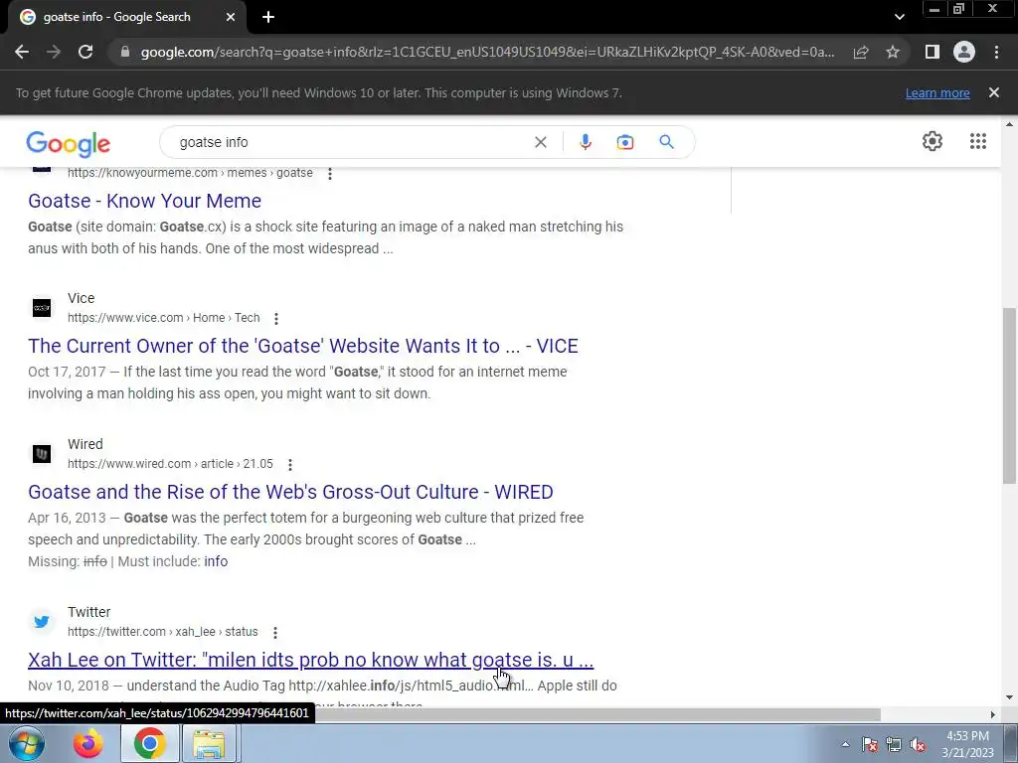
Task: Dismiss the Chrome update notification bar
Action: pos(994,92)
